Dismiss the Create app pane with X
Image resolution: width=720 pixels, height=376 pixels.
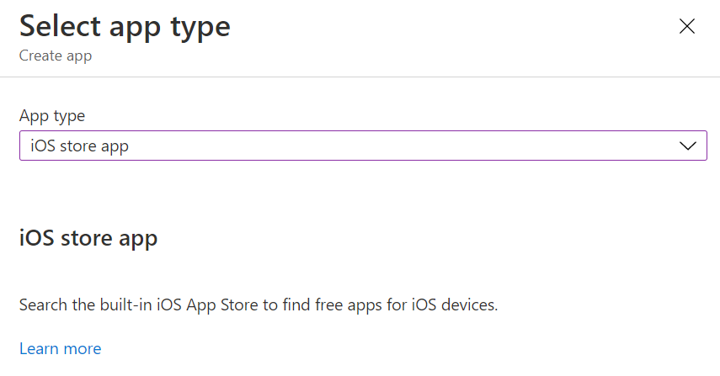(x=687, y=26)
